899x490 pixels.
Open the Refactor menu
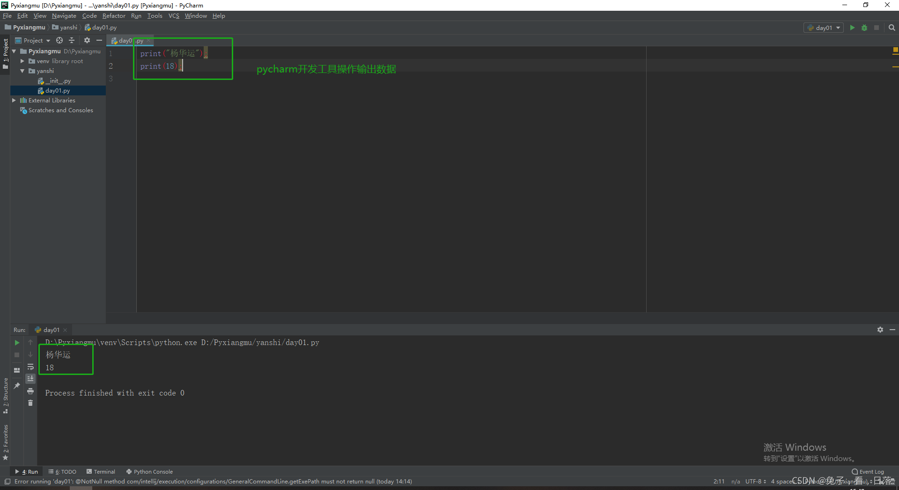114,15
